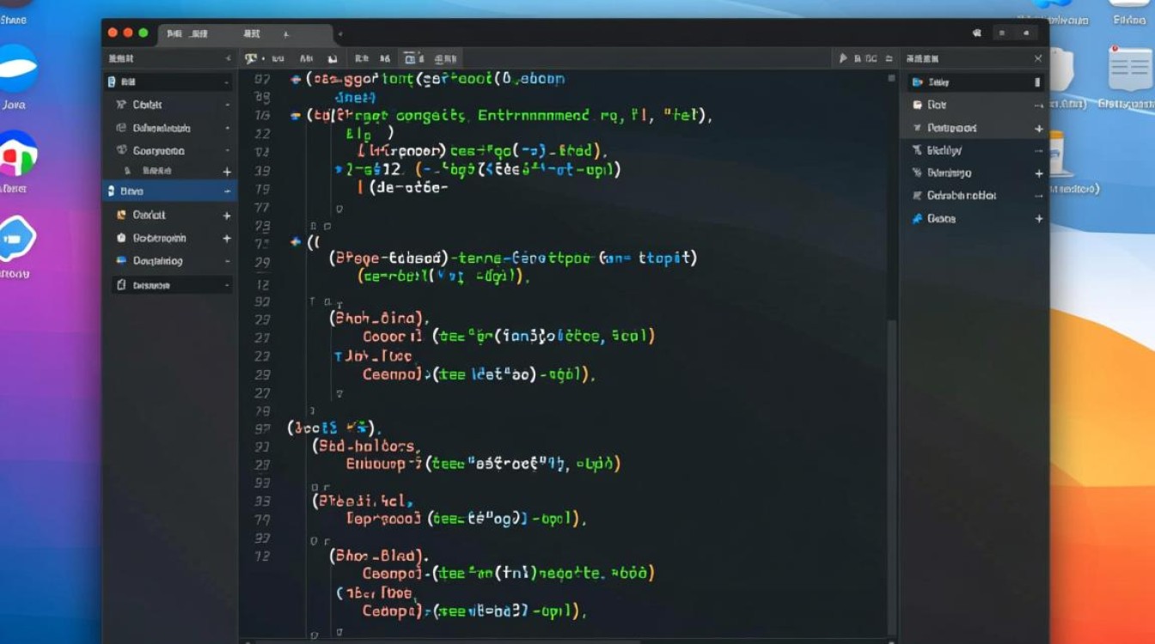Click the leftmost icon at title bar's right end
Image resolution: width=1155 pixels, height=644 pixels.
[x=977, y=33]
